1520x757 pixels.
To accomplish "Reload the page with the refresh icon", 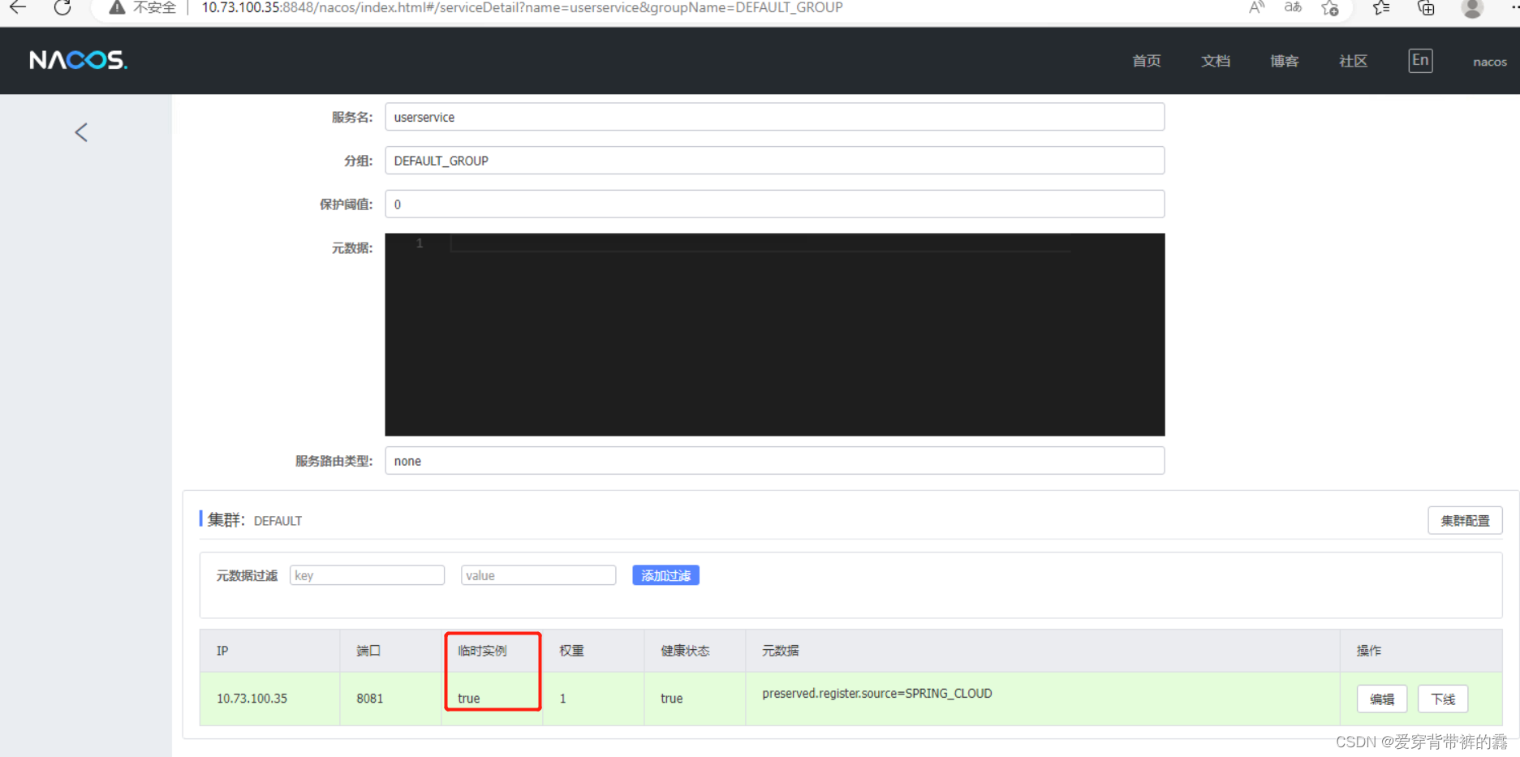I will tap(62, 7).
